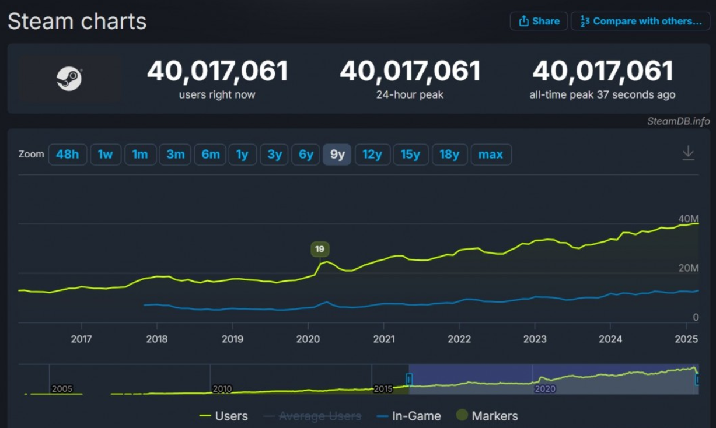Click the SteamDB.info credit link
Viewport: 716px width, 428px height.
(x=679, y=121)
